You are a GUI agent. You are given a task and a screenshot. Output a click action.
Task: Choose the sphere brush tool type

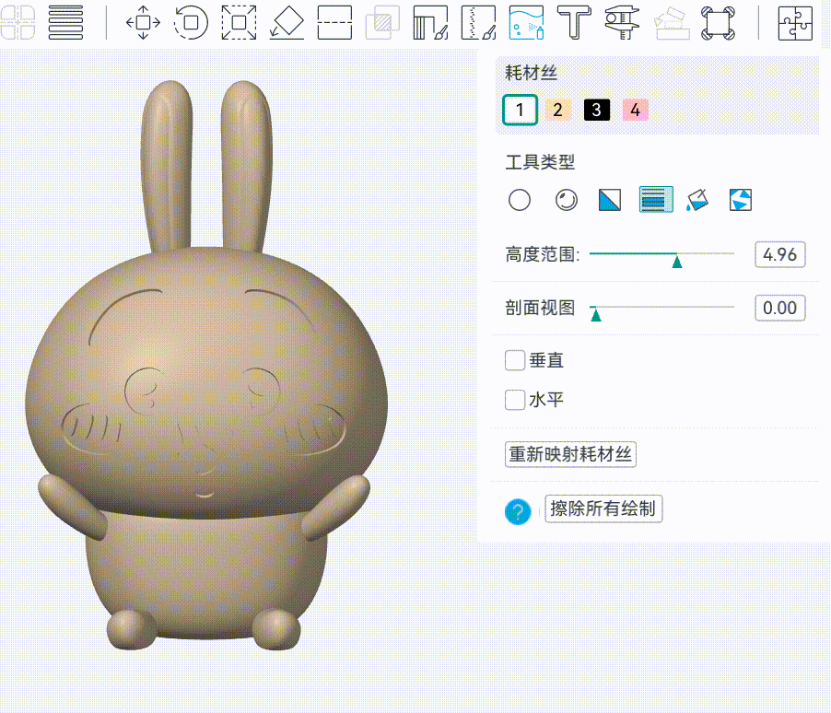pyautogui.click(x=567, y=200)
